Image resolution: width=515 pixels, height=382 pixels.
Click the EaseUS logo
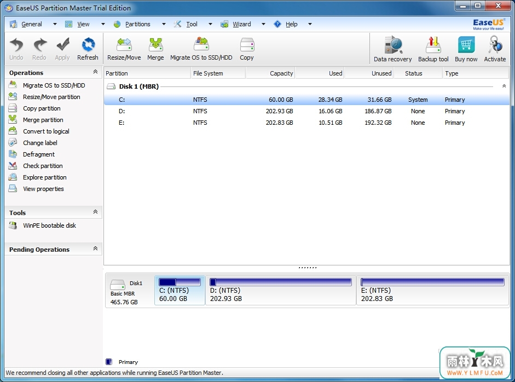[x=488, y=24]
